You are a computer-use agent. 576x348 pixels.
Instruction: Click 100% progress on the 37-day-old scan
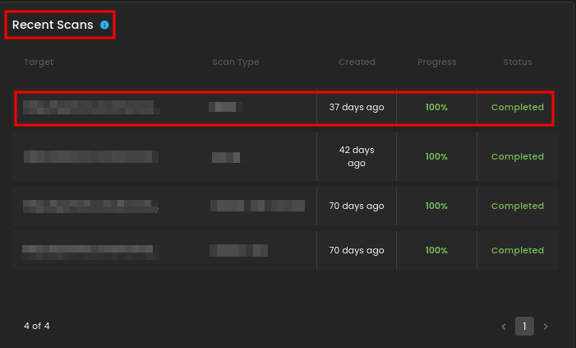[436, 108]
